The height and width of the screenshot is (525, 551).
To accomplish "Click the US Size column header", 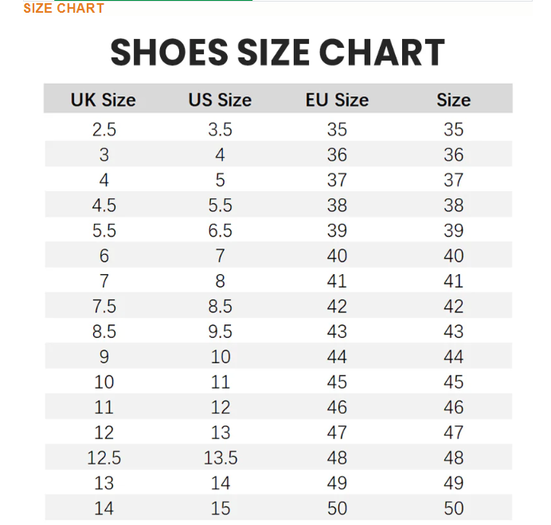I will [220, 100].
